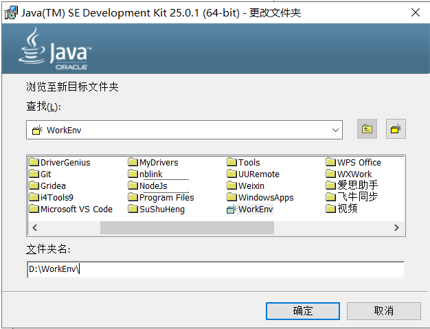Image resolution: width=430 pixels, height=329 pixels.
Task: Select the WPS Office folder
Action: tap(358, 163)
